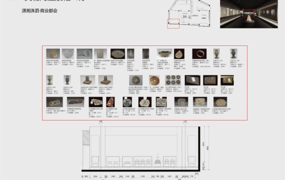Select the rectangular openwork jade on grey

coord(200,102)
